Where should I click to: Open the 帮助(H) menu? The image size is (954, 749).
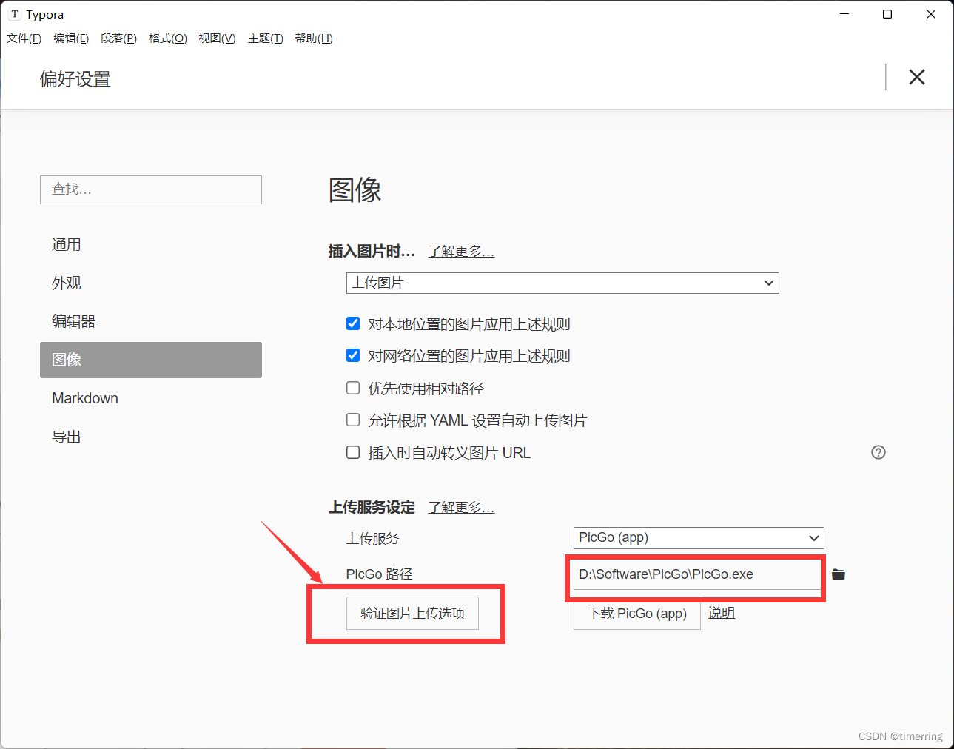coord(314,38)
